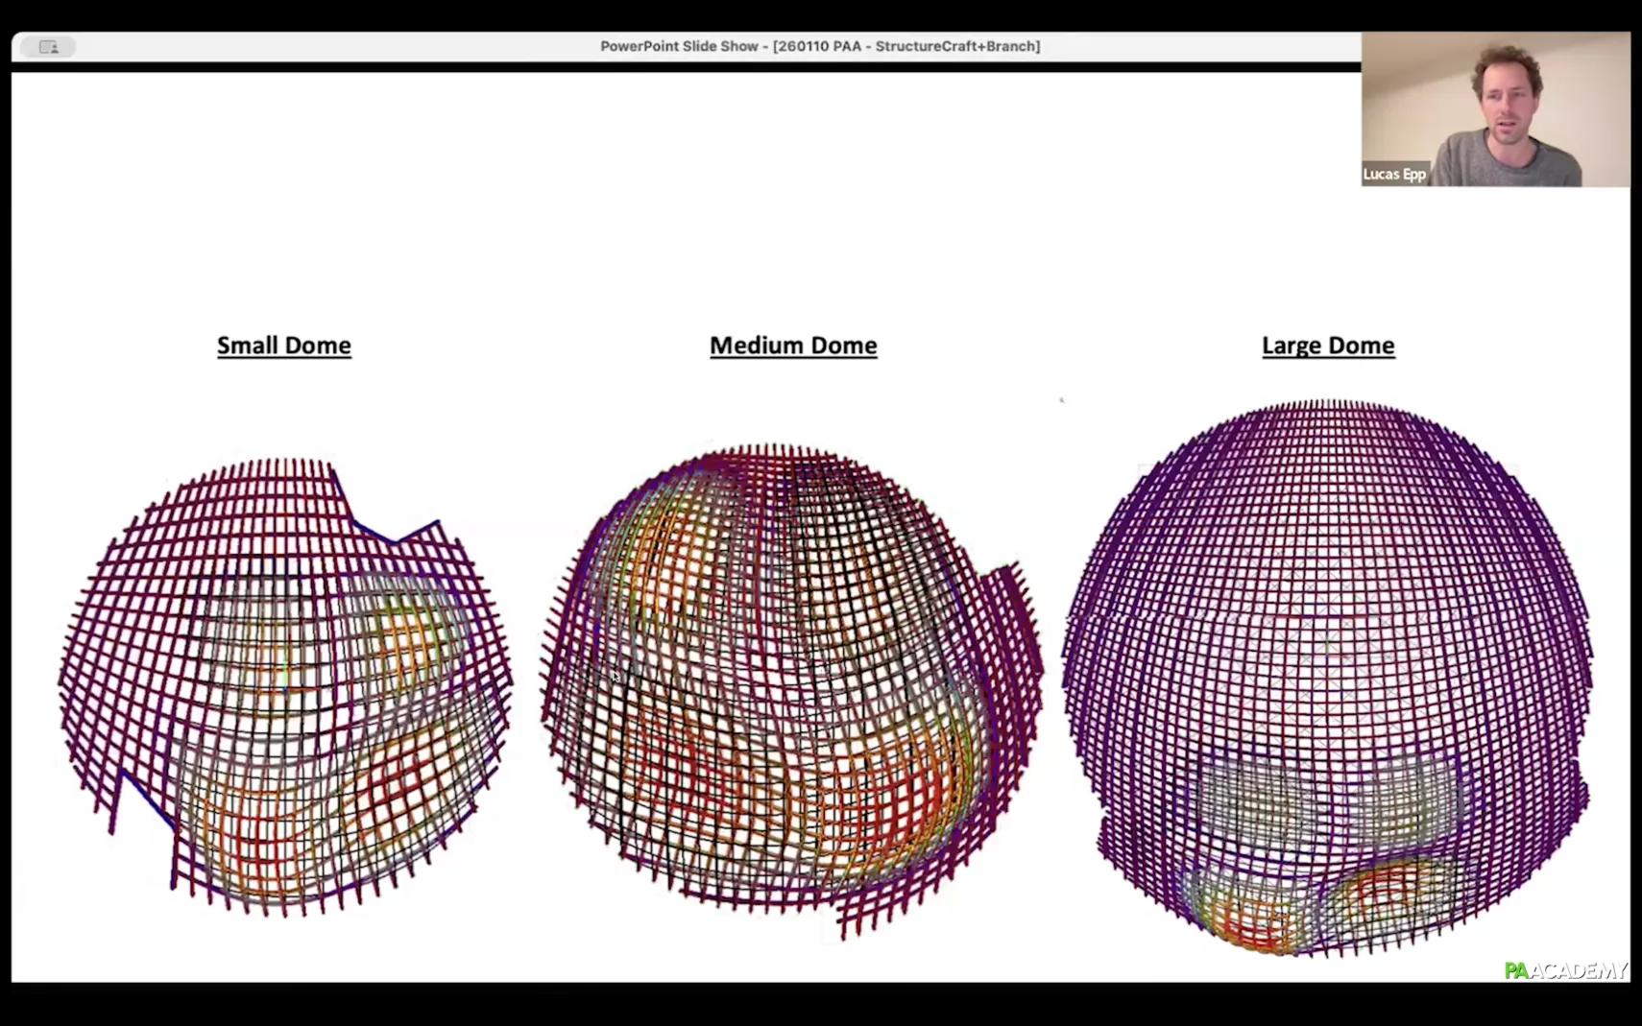The image size is (1642, 1026).
Task: Click the "Medium Dome" heading
Action: pos(793,346)
